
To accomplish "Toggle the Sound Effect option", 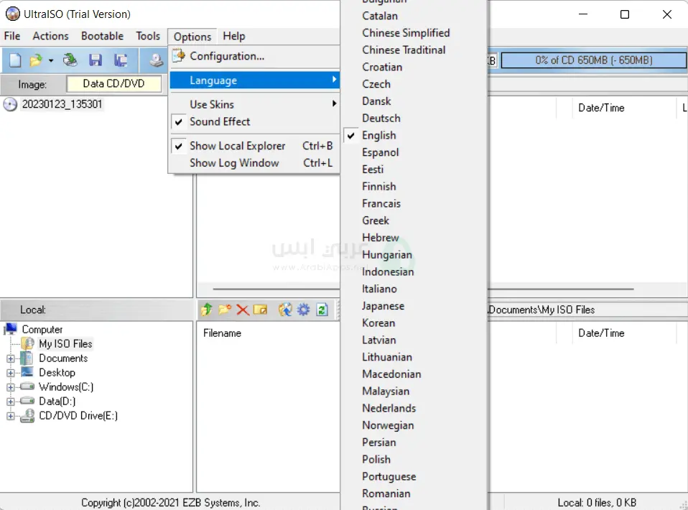I will point(220,122).
